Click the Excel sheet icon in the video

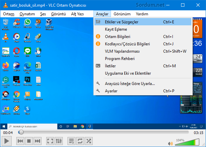pos(38,65)
